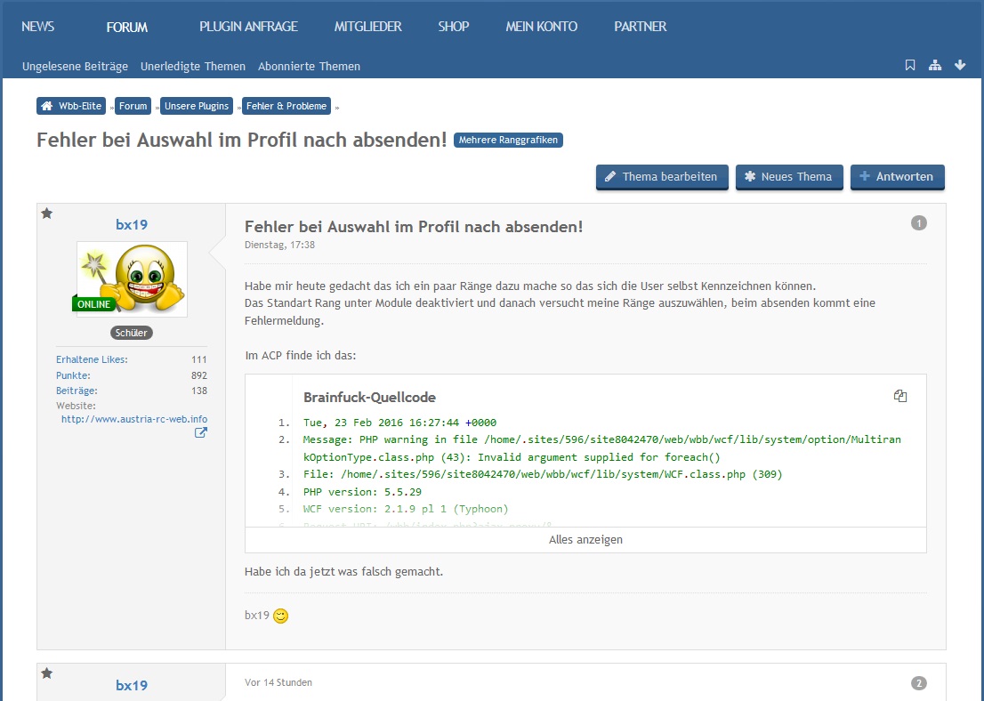Click the Wbb-Elite home breadcrumb

pyautogui.click(x=73, y=106)
